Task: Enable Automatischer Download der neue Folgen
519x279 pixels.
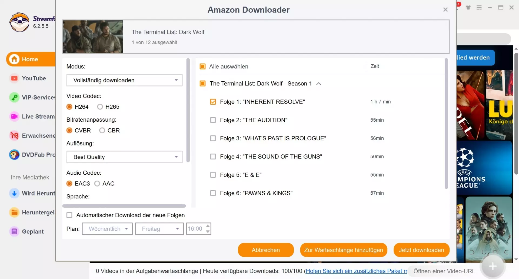Action: click(69, 215)
